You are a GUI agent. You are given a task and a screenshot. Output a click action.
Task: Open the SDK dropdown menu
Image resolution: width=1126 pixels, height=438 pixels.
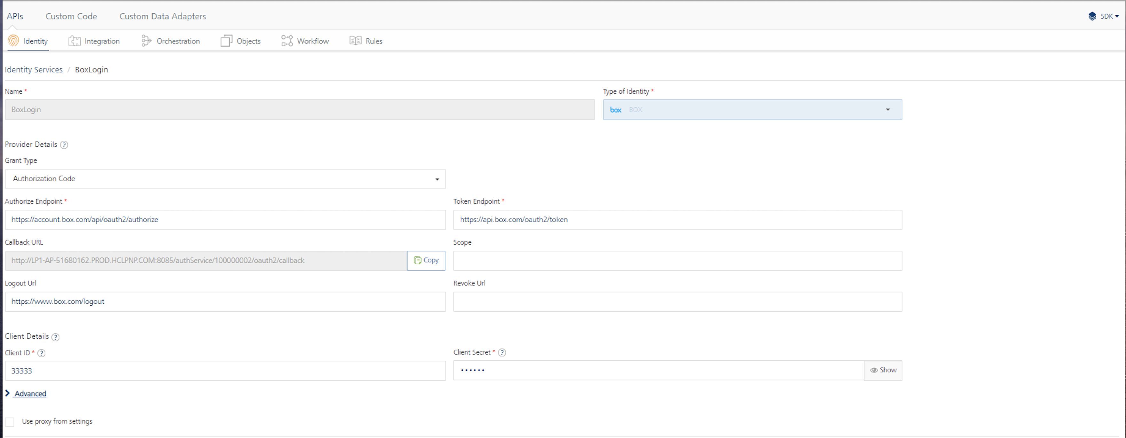tap(1104, 16)
